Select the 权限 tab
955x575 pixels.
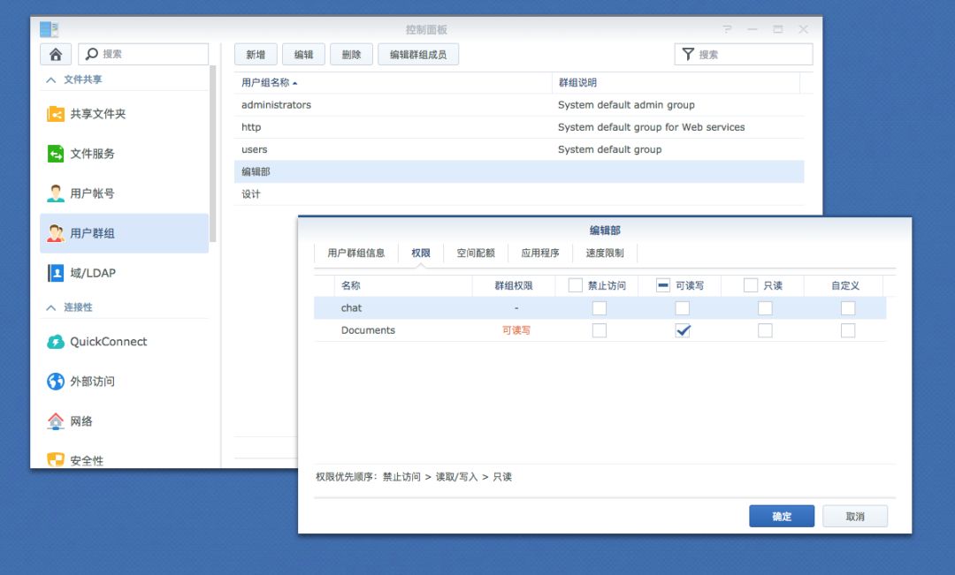[x=421, y=253]
